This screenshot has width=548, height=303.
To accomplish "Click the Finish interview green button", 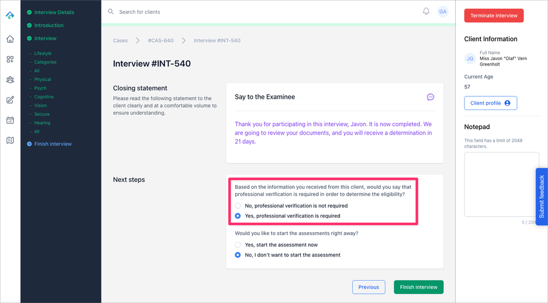I will point(418,287).
